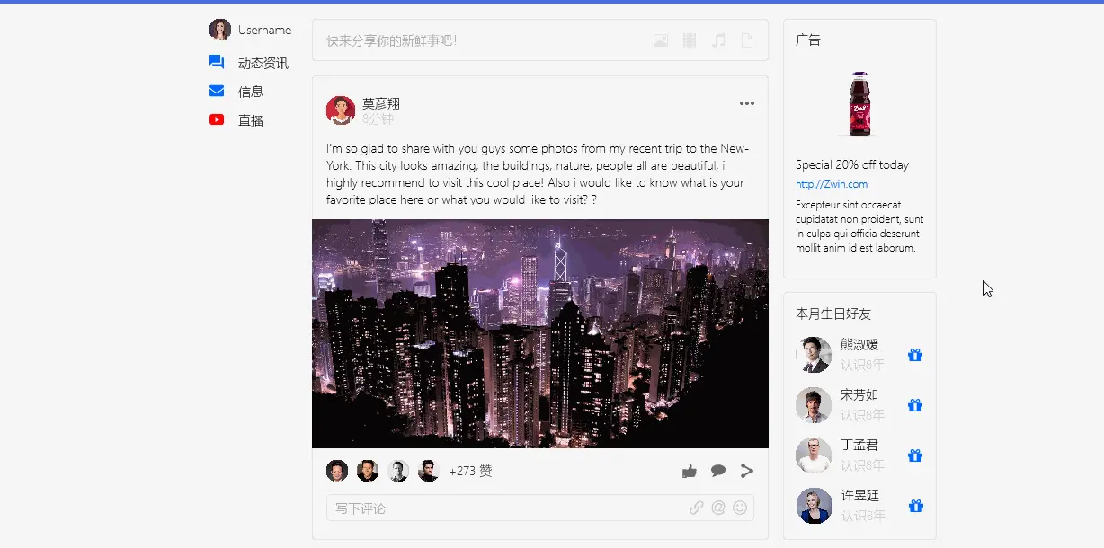
Task: Attach a link with the chain icon
Action: [697, 508]
